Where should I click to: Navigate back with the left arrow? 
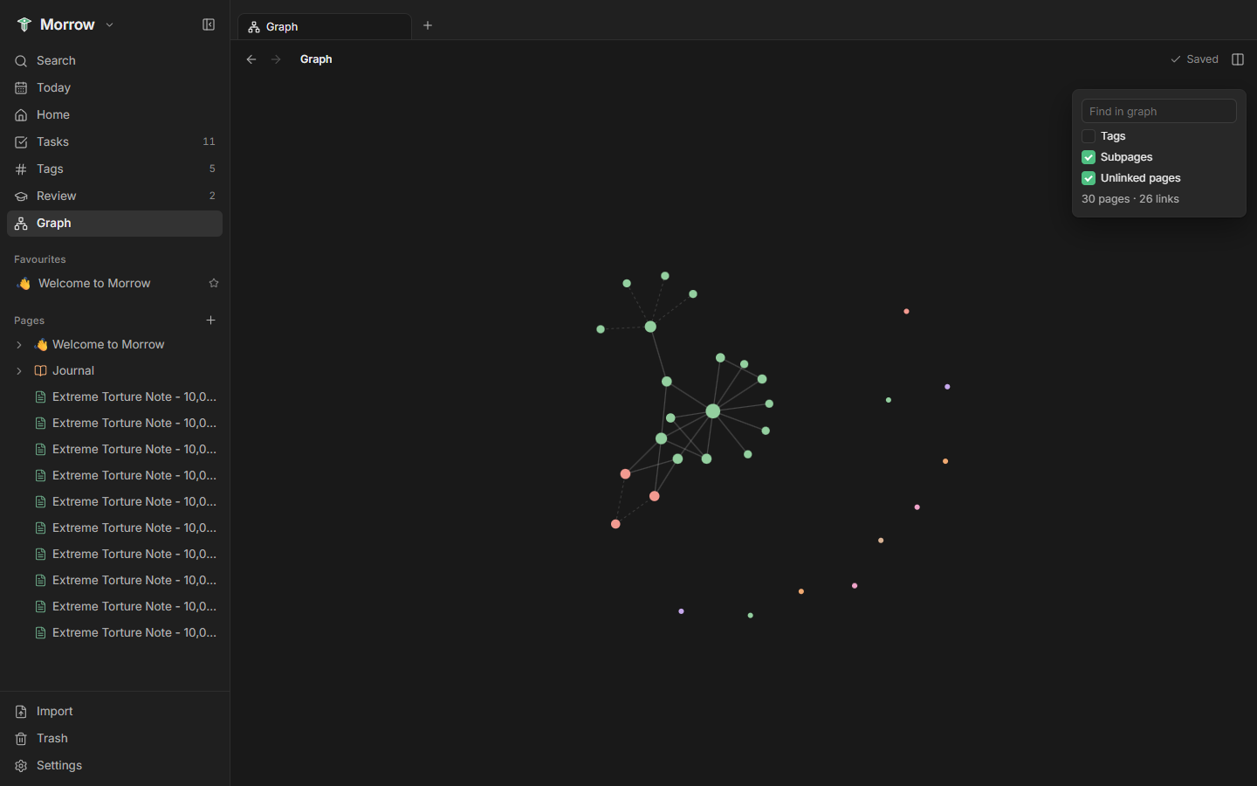click(x=251, y=59)
